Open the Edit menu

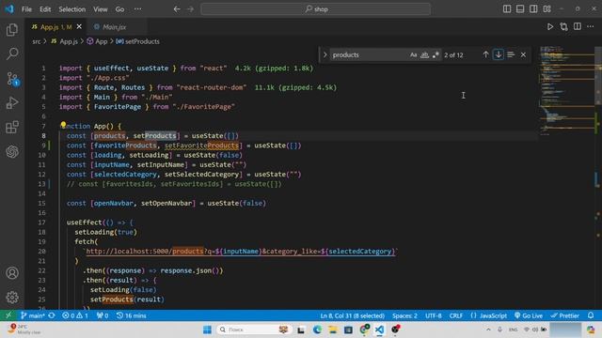click(x=45, y=8)
